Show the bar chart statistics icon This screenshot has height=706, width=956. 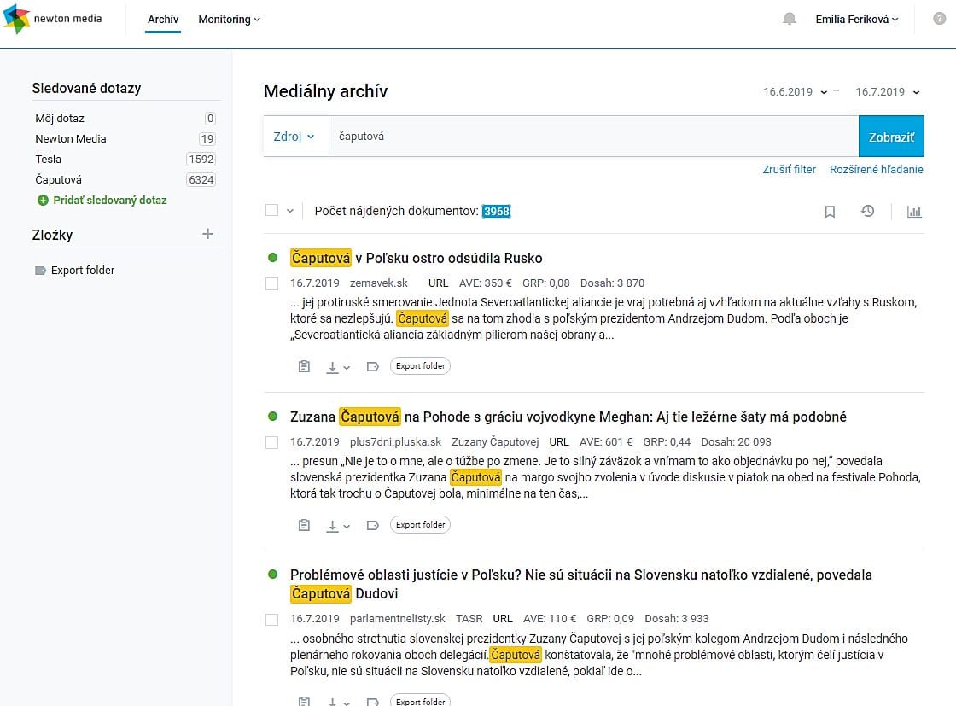(914, 212)
